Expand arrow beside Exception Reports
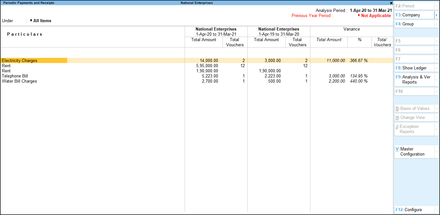 click(436, 129)
